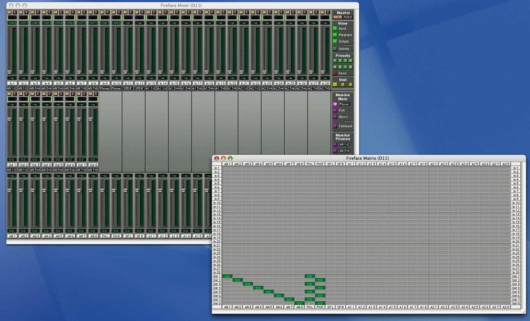Load Preset 4
Image resolution: width=530 pixels, height=321 pixels.
[x=350, y=60]
